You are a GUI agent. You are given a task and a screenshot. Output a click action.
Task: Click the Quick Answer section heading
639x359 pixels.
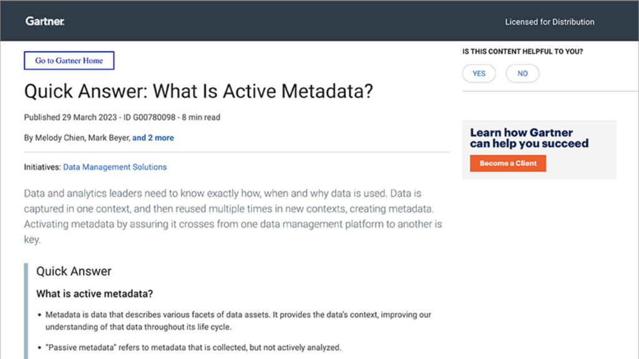74,271
